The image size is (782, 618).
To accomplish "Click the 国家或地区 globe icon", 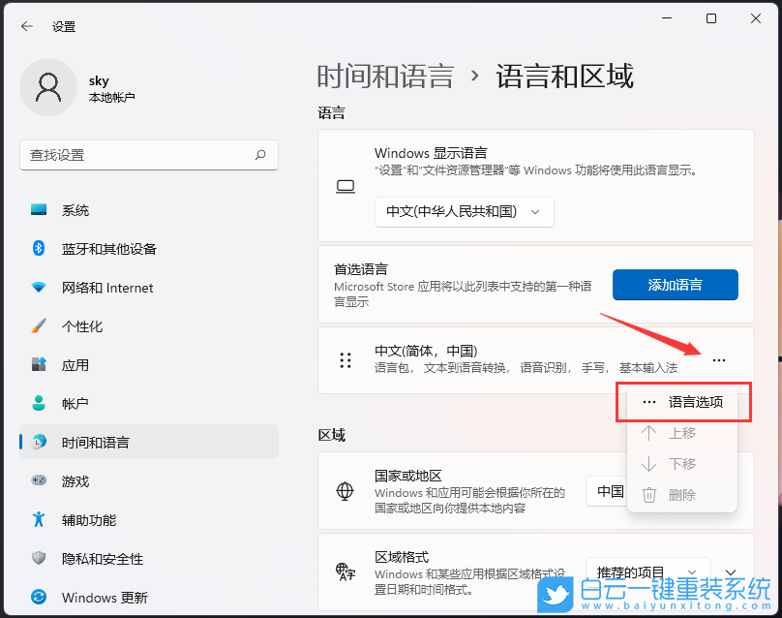I will (346, 491).
